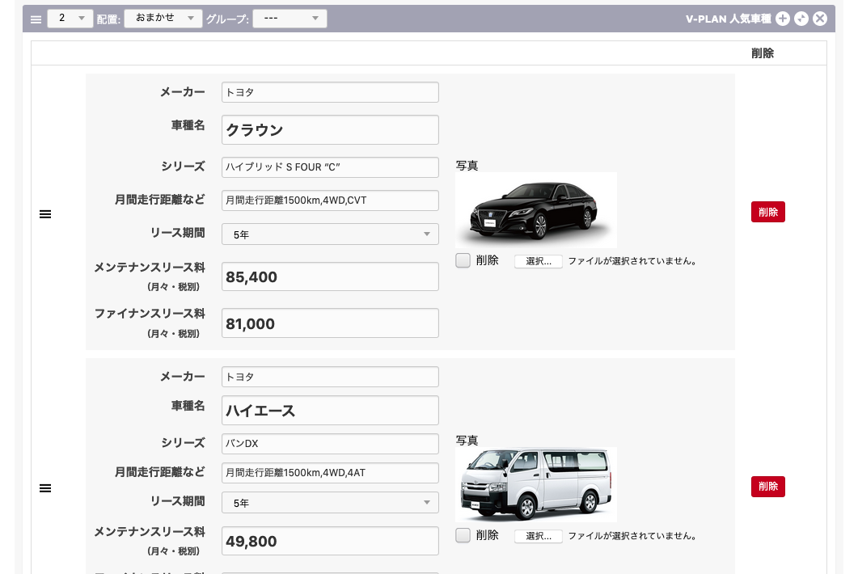The width and height of the screenshot is (858, 574).
Task: Click the 選択... file button for the Hiace photo
Action: 538,535
